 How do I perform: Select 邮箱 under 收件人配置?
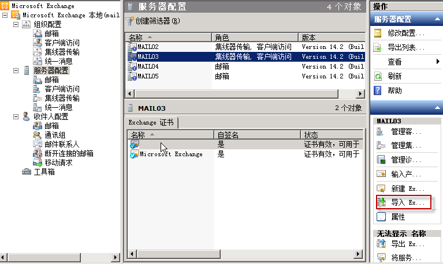coord(51,126)
